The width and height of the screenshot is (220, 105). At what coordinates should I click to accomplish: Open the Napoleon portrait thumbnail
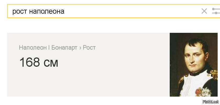point(194,65)
